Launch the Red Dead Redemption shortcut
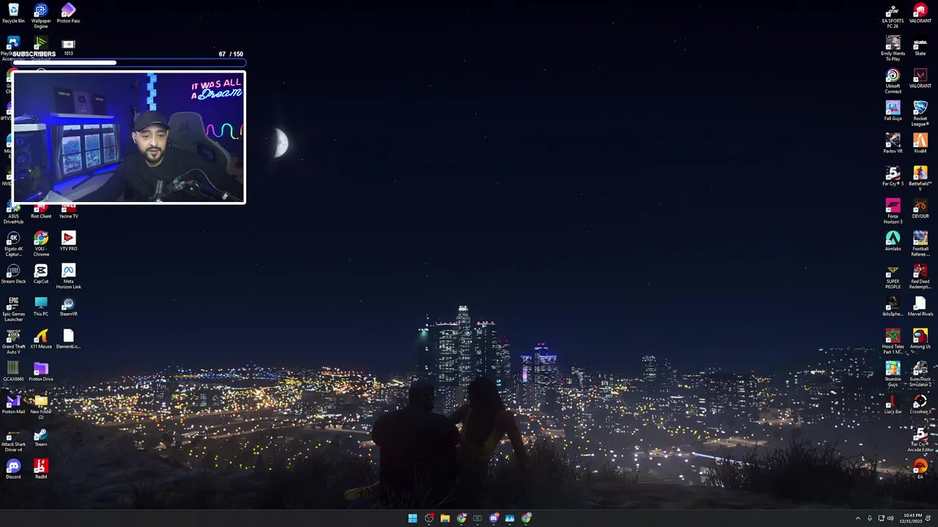Viewport: 938px width, 527px height. coord(920,277)
